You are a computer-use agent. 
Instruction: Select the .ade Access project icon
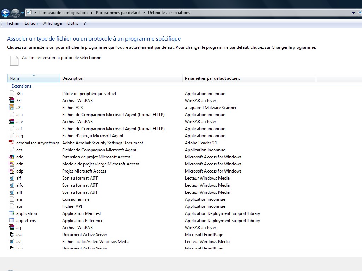click(x=12, y=157)
